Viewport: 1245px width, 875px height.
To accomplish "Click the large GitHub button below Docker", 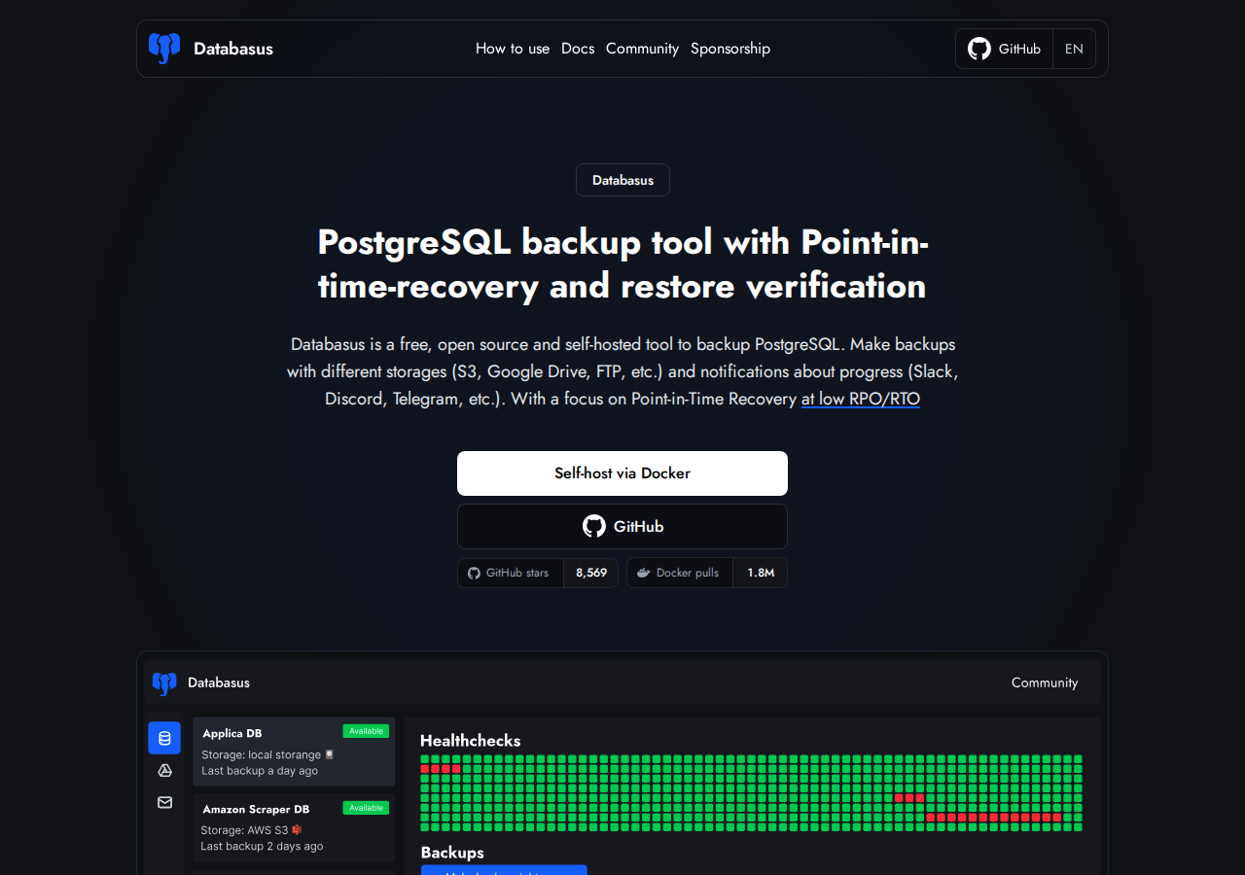I will click(x=622, y=526).
